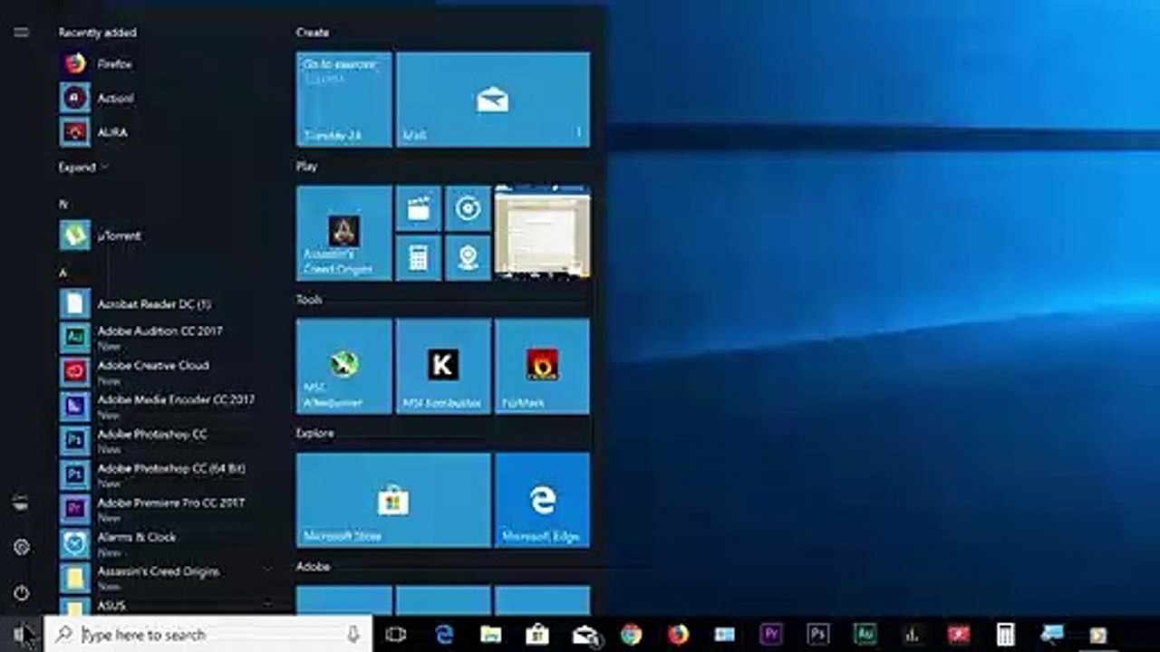Open the Calendar tile in Create
Viewport: 1160px width, 652px height.
[344, 99]
